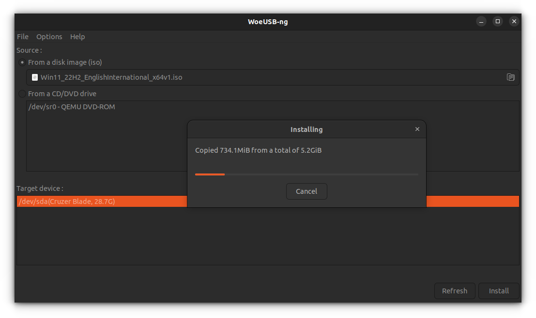Close the Installing dialog with X
The width and height of the screenshot is (536, 318).
point(417,129)
